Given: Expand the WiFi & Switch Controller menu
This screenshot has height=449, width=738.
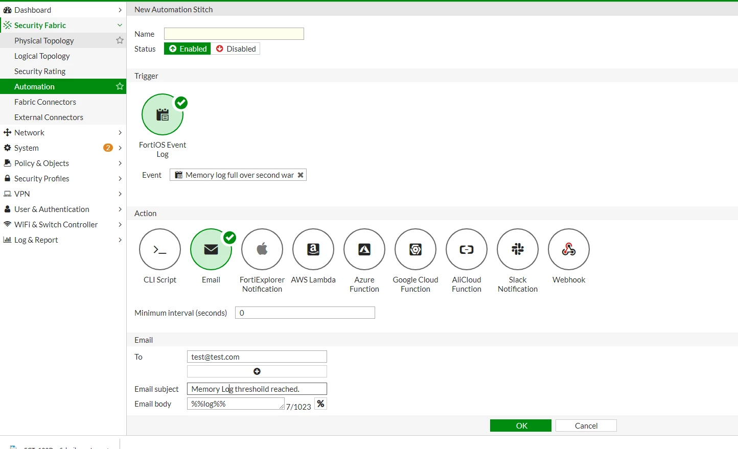Looking at the screenshot, I should (x=63, y=224).
